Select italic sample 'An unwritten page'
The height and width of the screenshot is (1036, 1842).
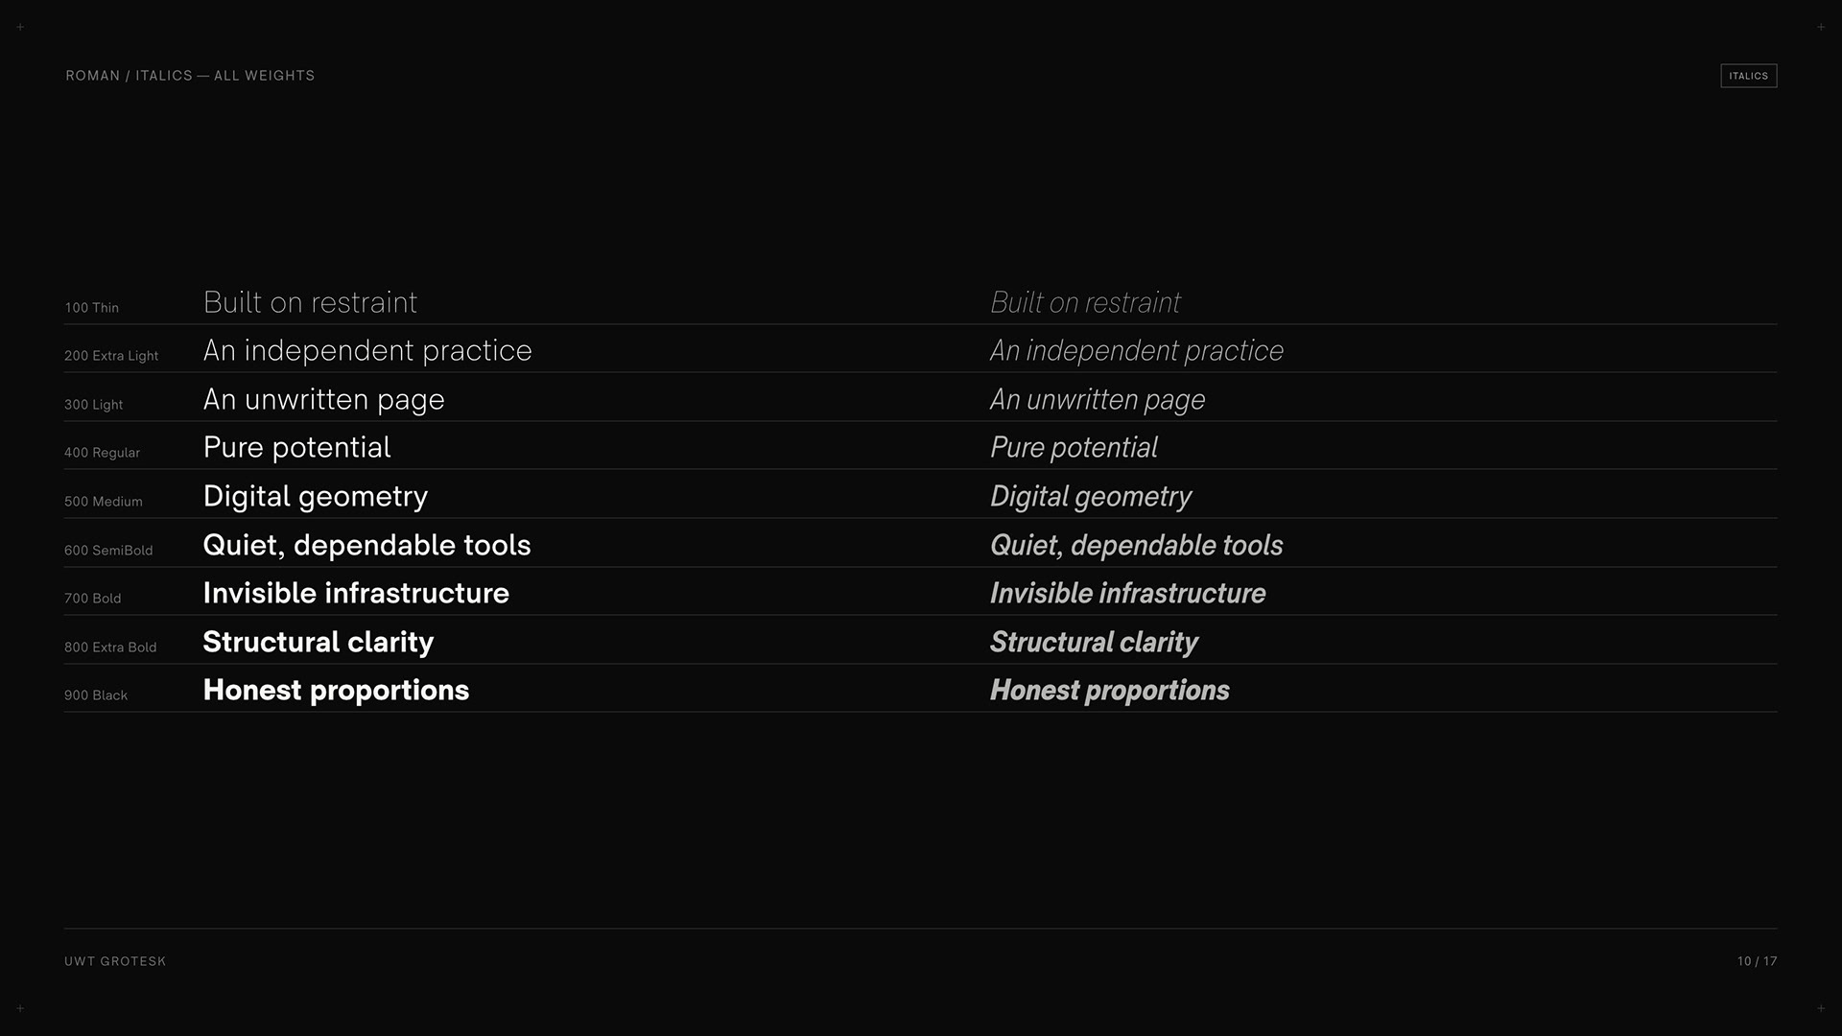(1098, 400)
